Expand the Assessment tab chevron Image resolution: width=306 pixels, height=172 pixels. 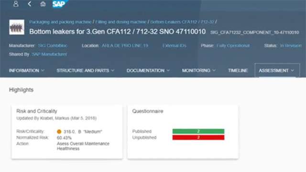[x=292, y=70]
